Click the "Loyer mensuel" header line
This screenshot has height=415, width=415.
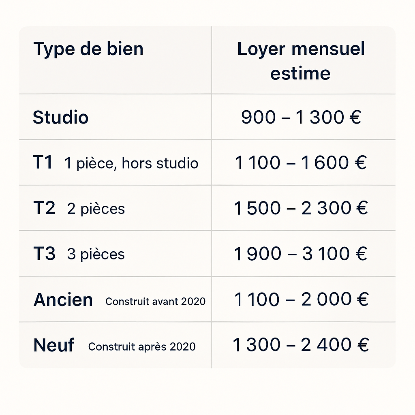301,49
